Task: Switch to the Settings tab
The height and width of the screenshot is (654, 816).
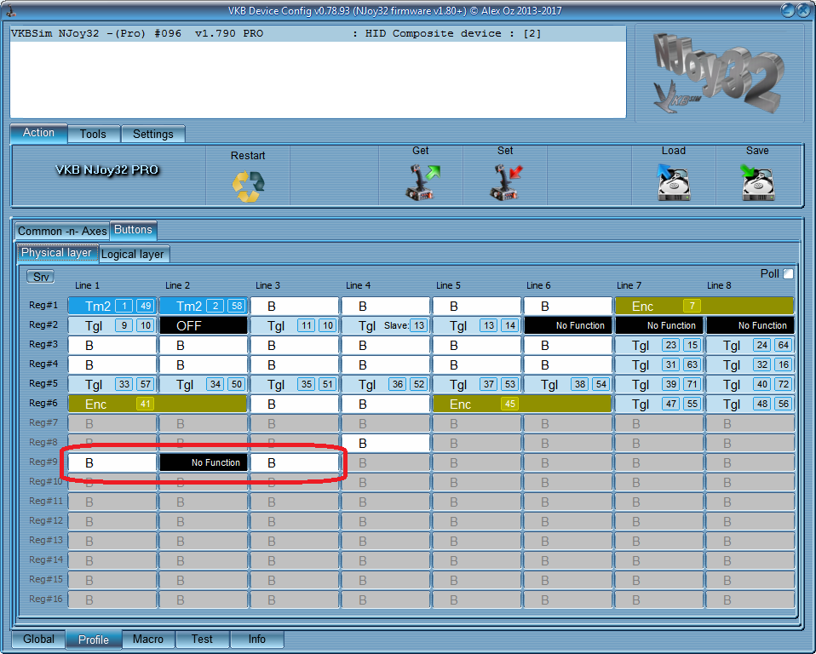Action: (x=153, y=134)
